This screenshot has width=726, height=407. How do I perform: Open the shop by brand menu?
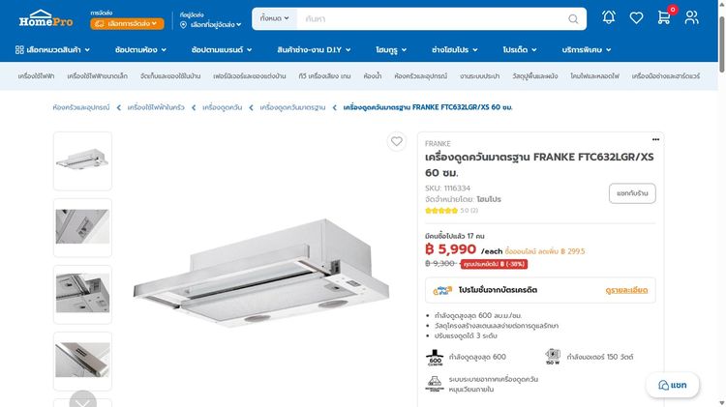click(x=222, y=49)
